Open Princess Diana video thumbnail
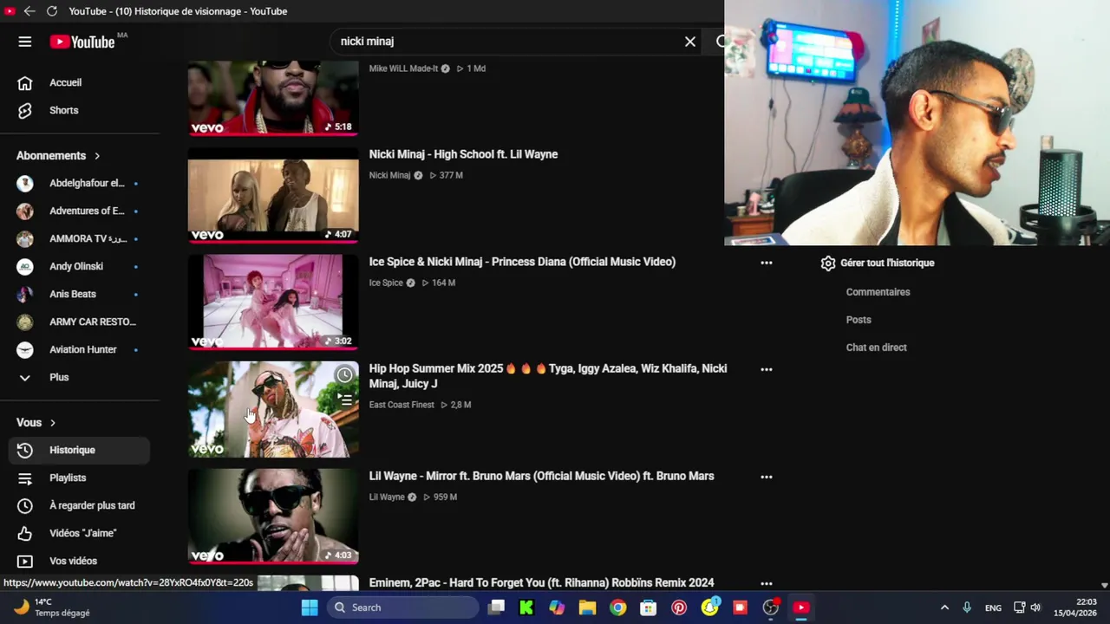The width and height of the screenshot is (1110, 624). 273,302
